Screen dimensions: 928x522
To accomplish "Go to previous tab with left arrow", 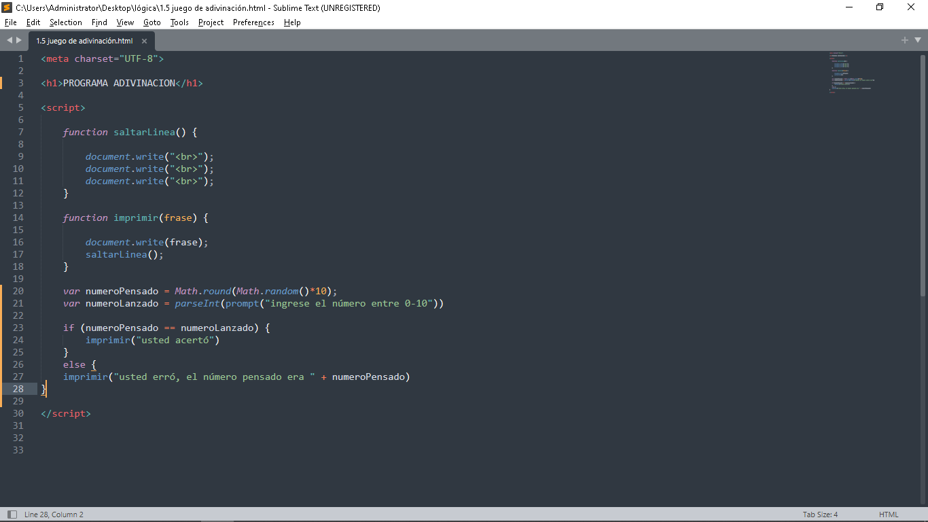I will coord(10,40).
